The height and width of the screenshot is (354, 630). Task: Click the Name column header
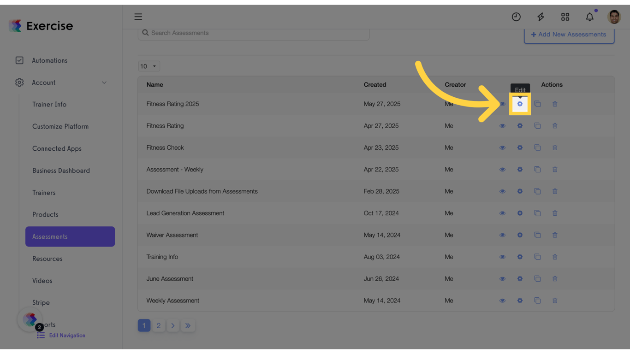[155, 85]
